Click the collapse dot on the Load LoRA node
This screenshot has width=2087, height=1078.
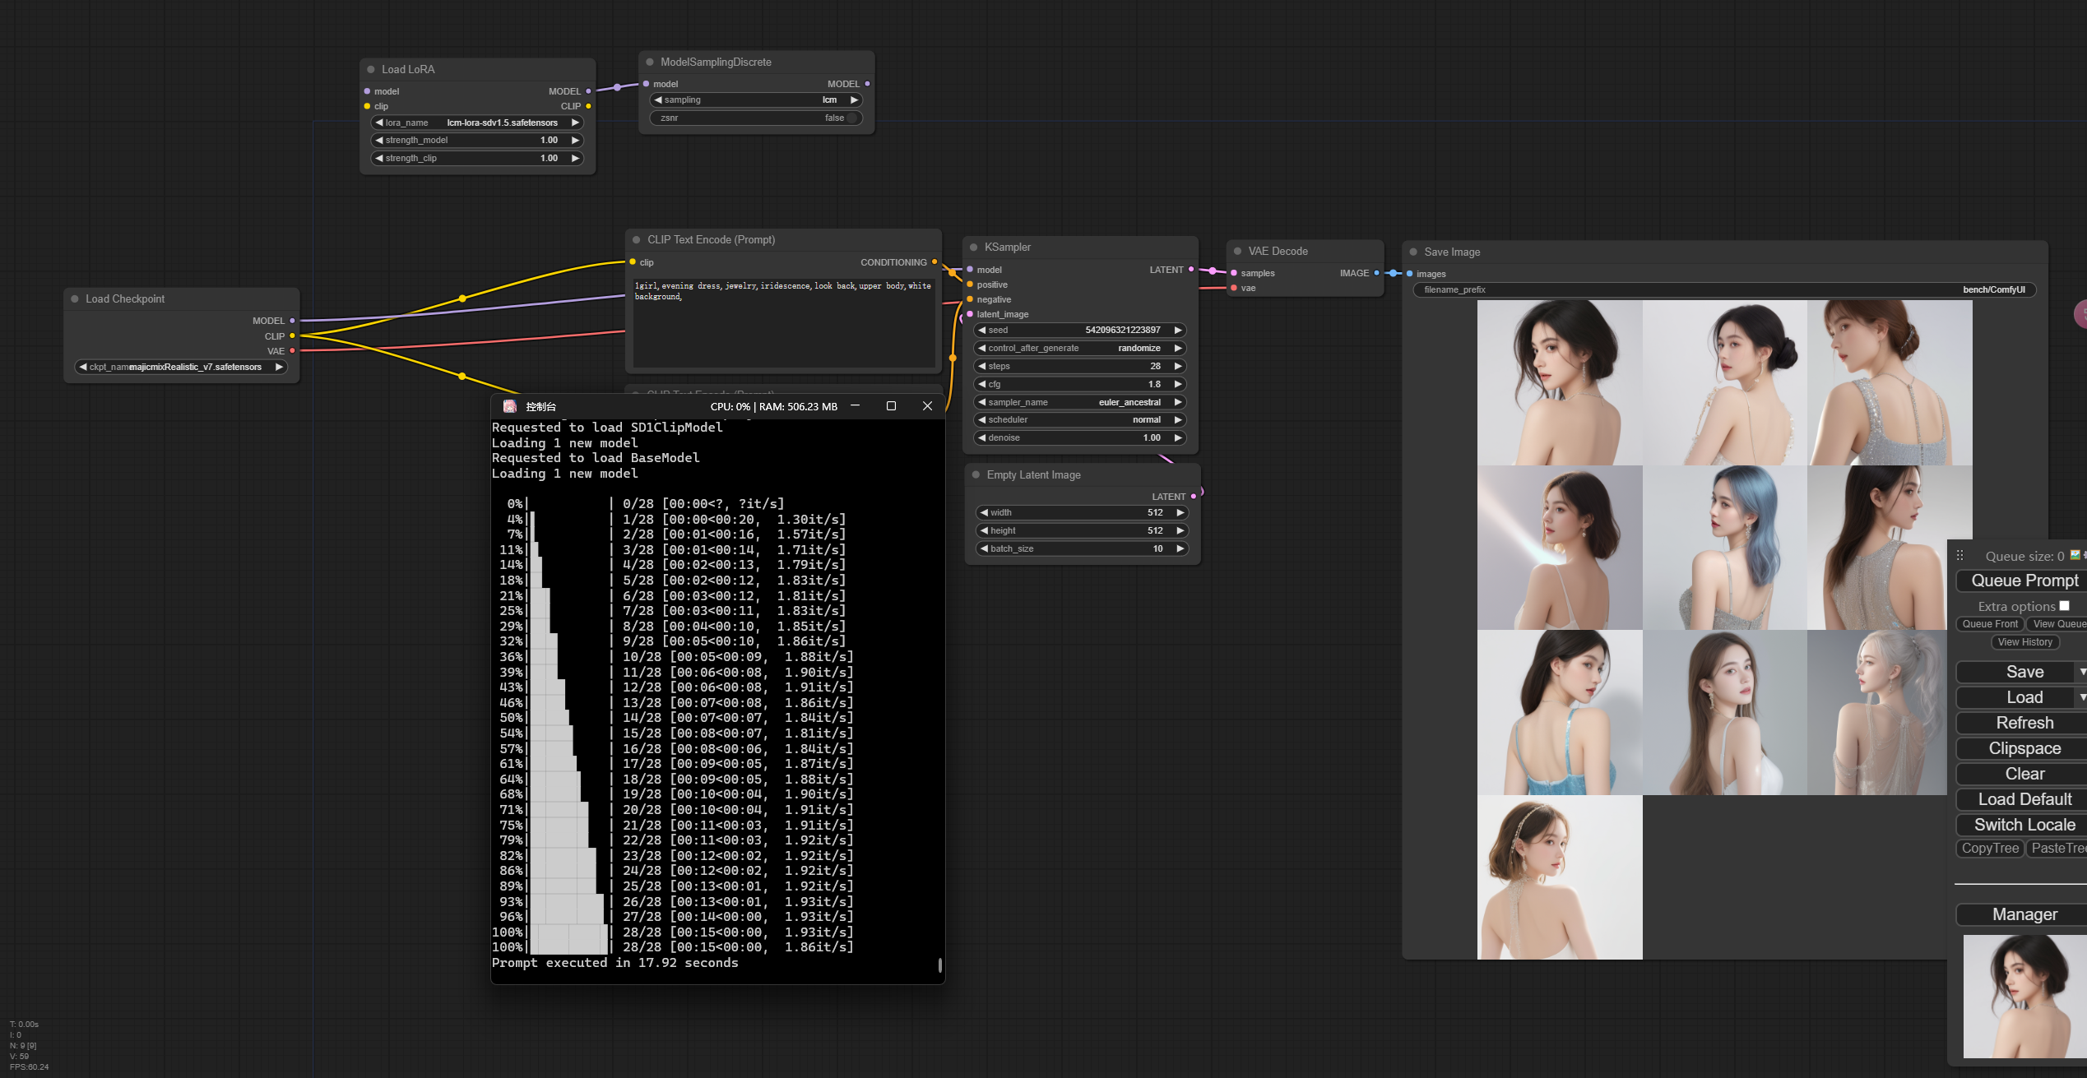pyautogui.click(x=371, y=70)
